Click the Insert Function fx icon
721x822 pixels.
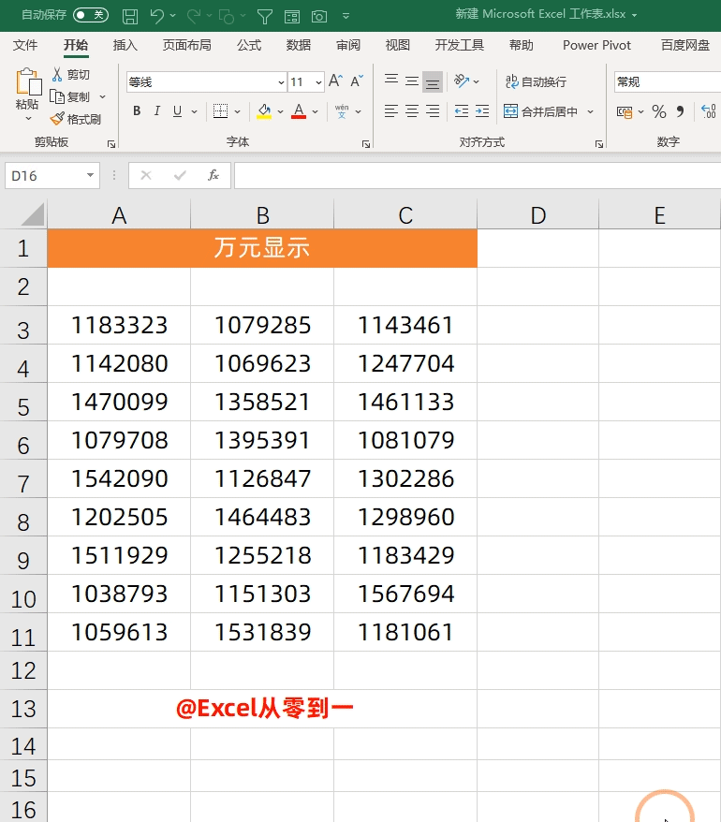213,175
